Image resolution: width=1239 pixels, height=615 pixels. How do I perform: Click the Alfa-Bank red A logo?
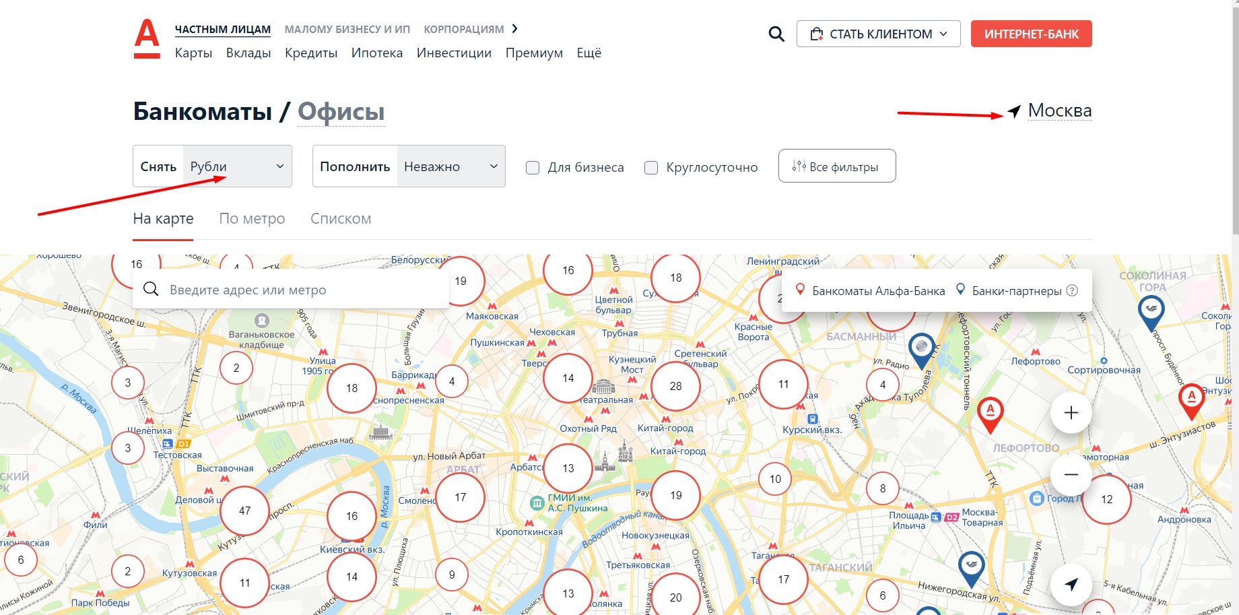(147, 38)
